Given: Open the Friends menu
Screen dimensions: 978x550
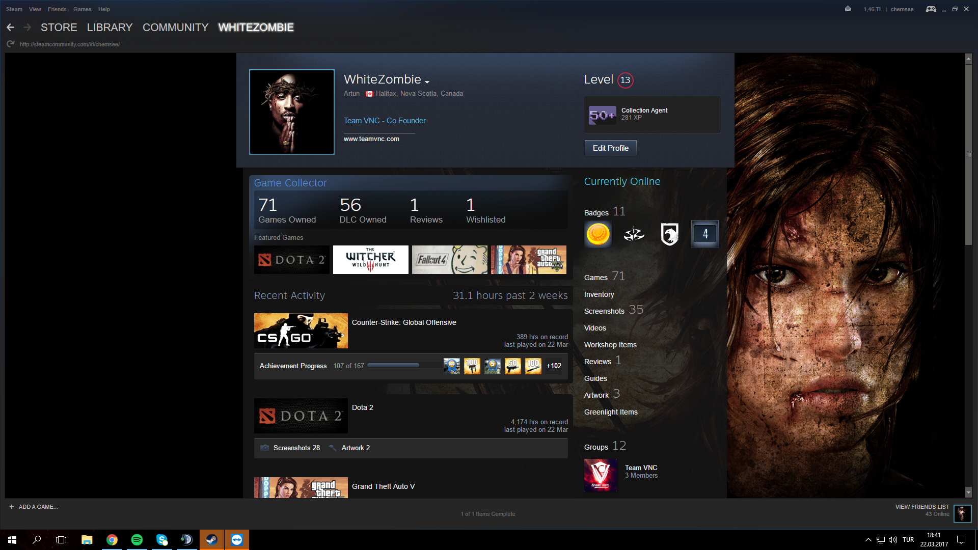Looking at the screenshot, I should [x=57, y=9].
